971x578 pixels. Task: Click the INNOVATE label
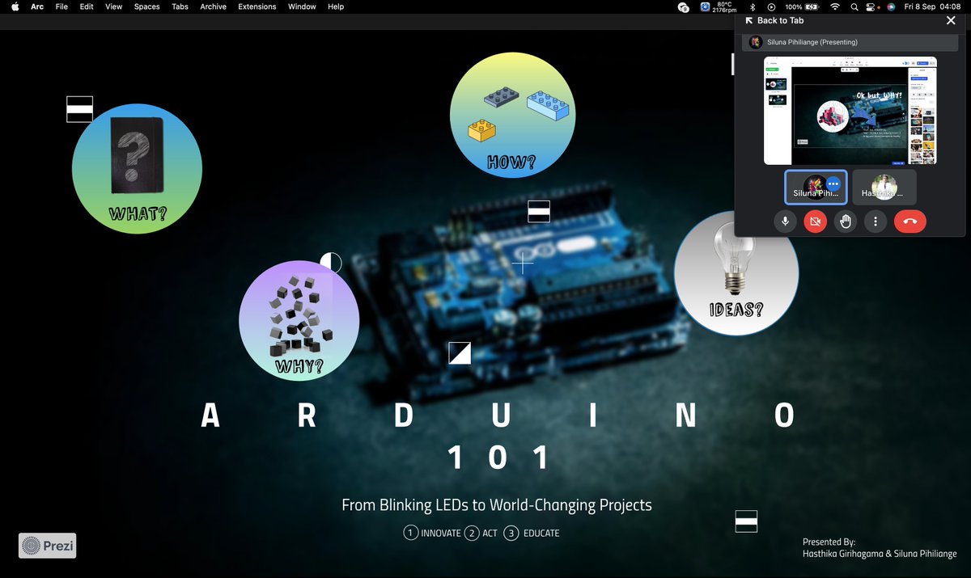coord(441,534)
